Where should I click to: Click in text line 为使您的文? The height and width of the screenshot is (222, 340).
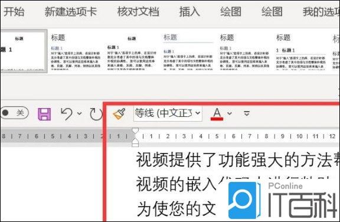[x=176, y=208]
